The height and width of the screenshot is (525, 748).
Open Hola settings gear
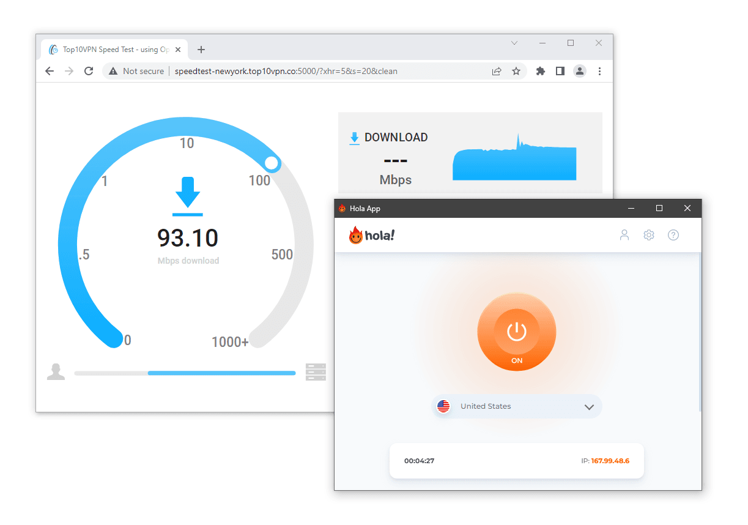pyautogui.click(x=648, y=234)
